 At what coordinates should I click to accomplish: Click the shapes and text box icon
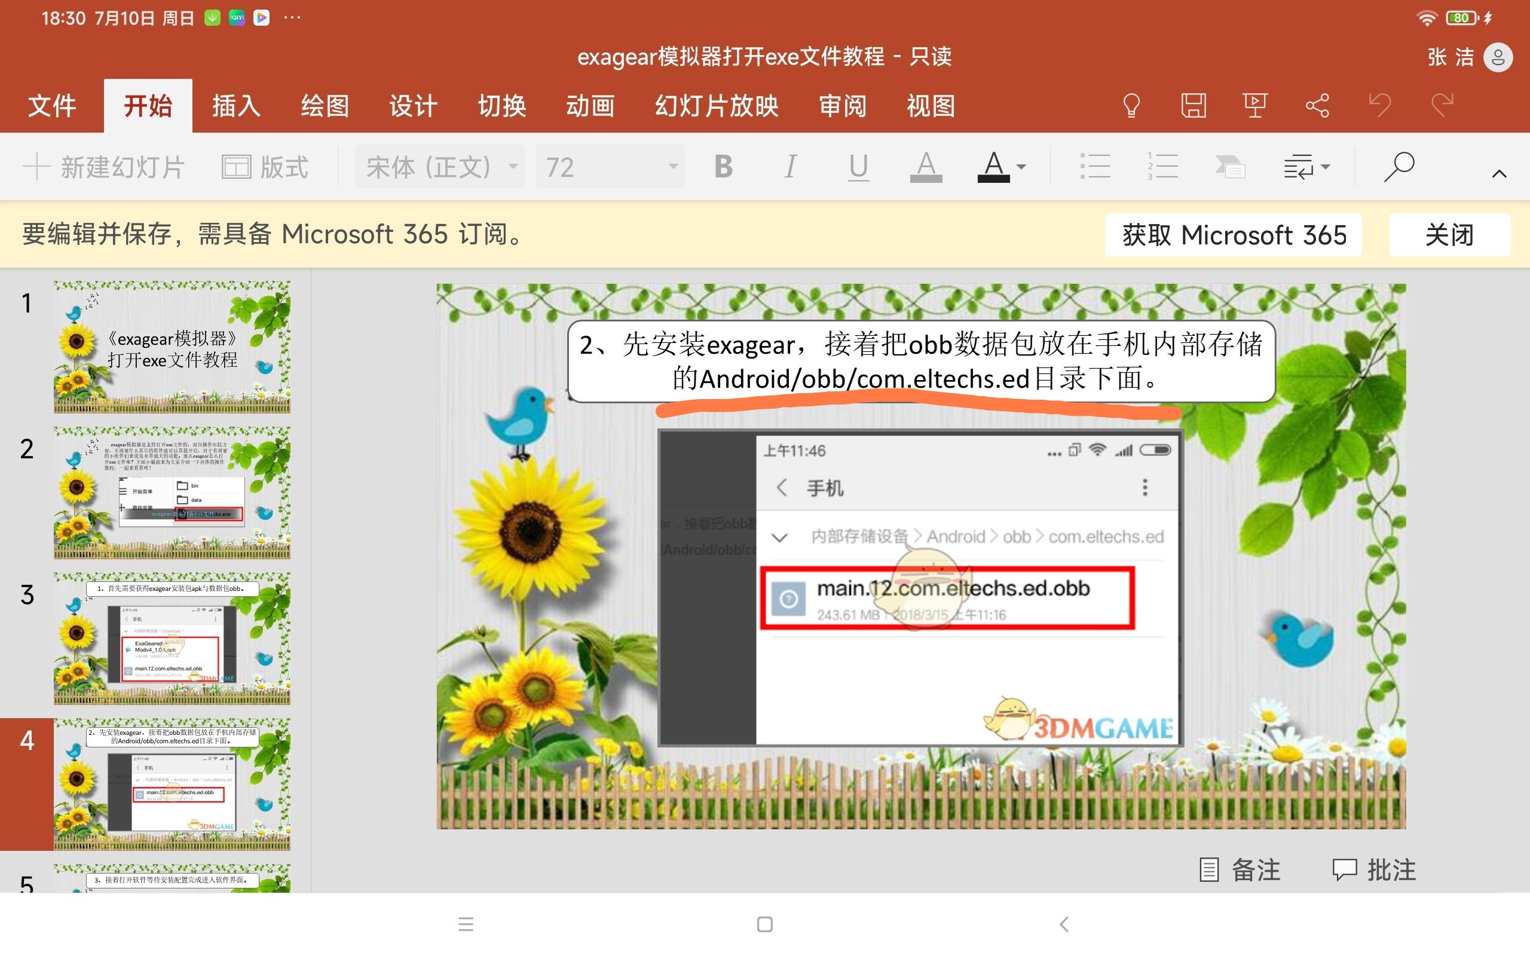1230,166
